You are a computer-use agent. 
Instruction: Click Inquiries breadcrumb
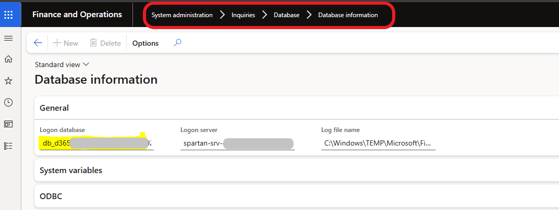(x=243, y=15)
